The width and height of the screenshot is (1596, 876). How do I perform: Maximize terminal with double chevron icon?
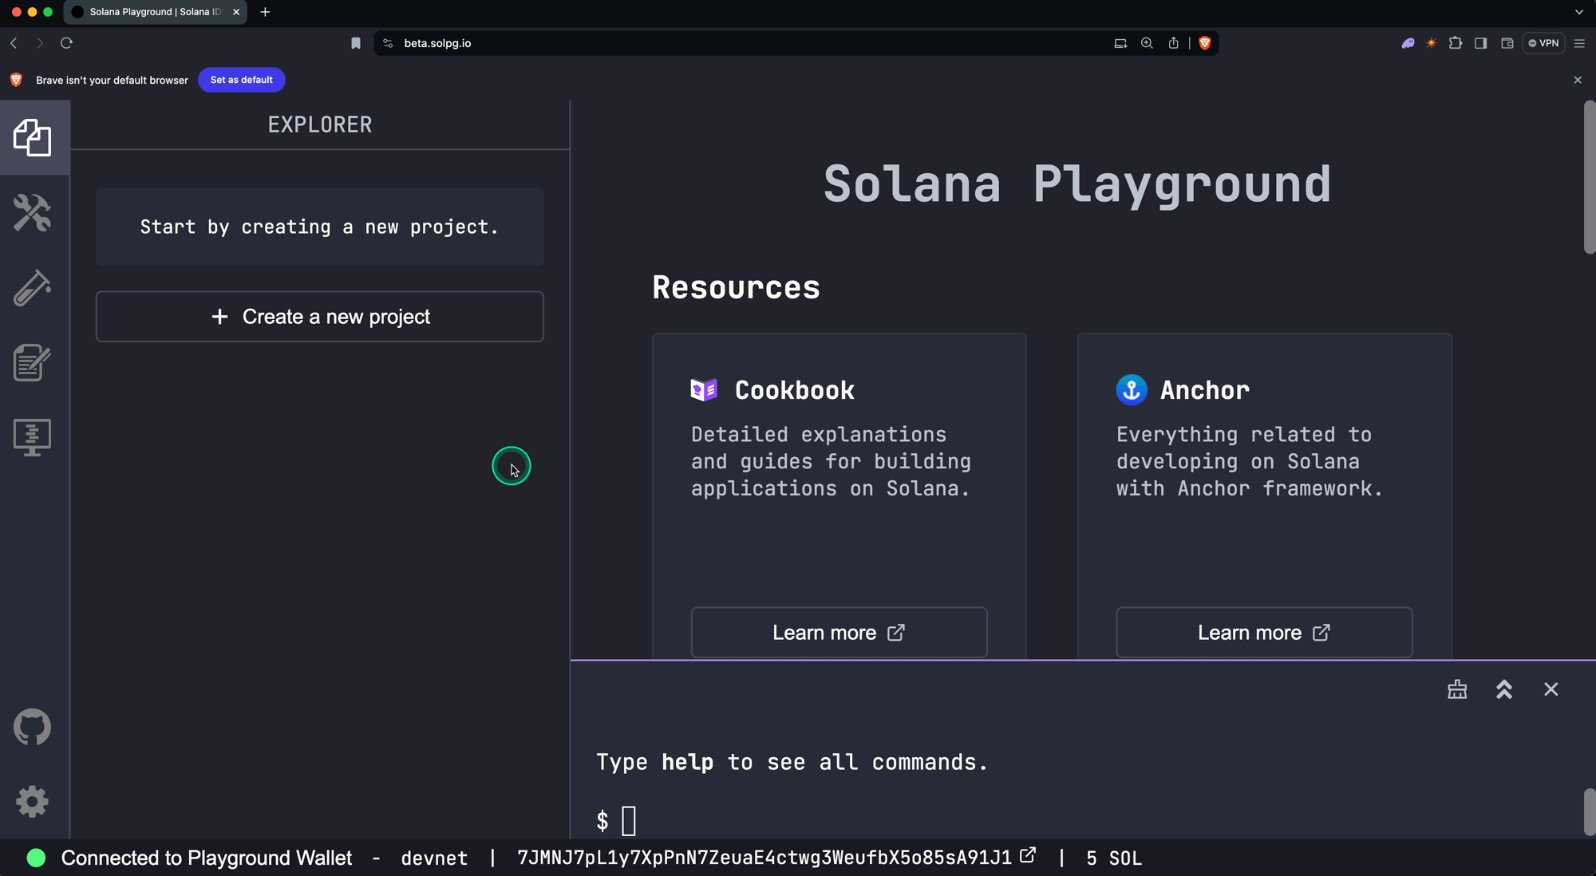coord(1504,689)
